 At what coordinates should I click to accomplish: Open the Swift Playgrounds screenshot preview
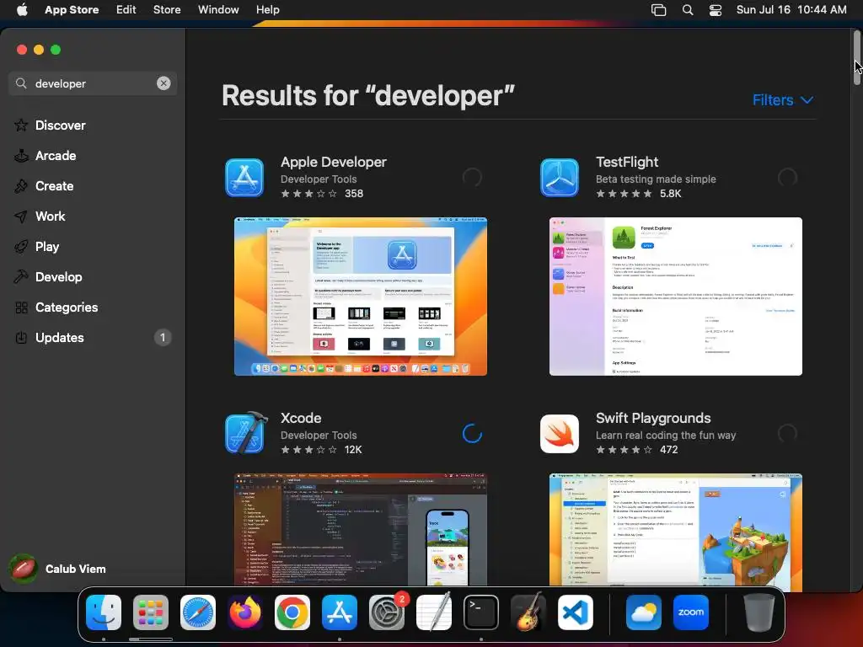675,530
